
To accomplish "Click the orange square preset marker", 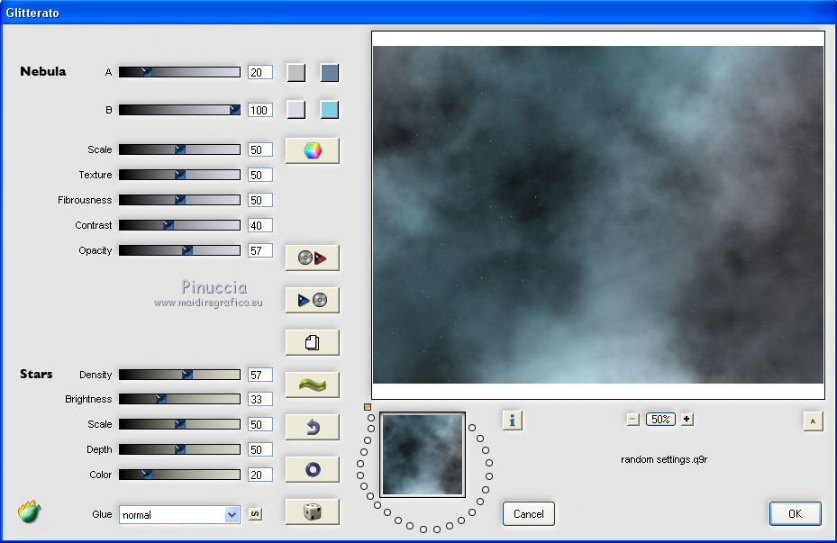I will tap(368, 407).
